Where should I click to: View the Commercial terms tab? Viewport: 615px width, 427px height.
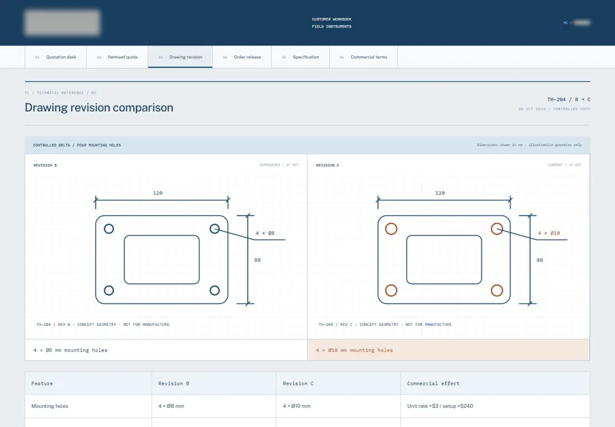point(364,57)
